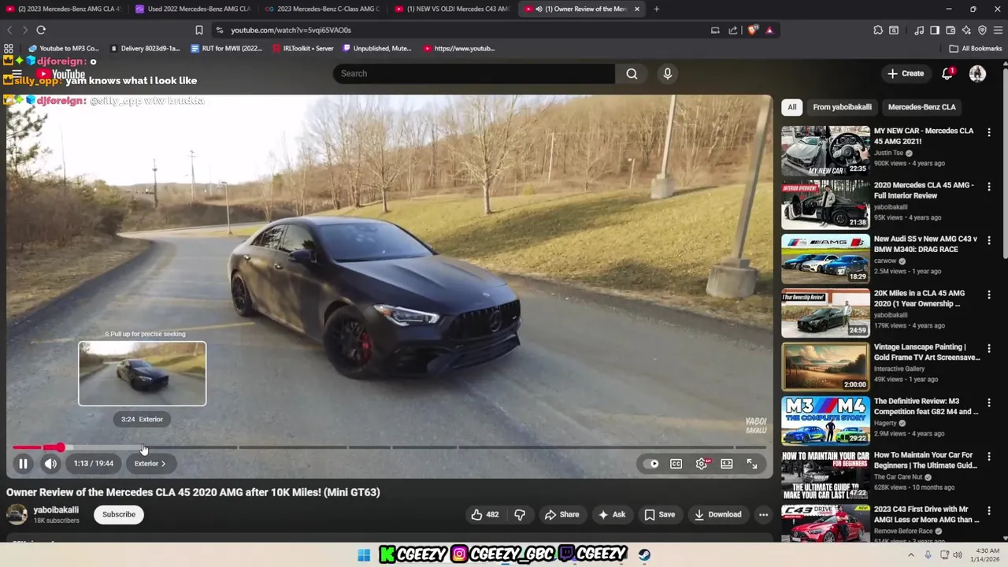Open options for Definitive Review M3 video
This screenshot has height=567, width=1008.
(x=989, y=402)
